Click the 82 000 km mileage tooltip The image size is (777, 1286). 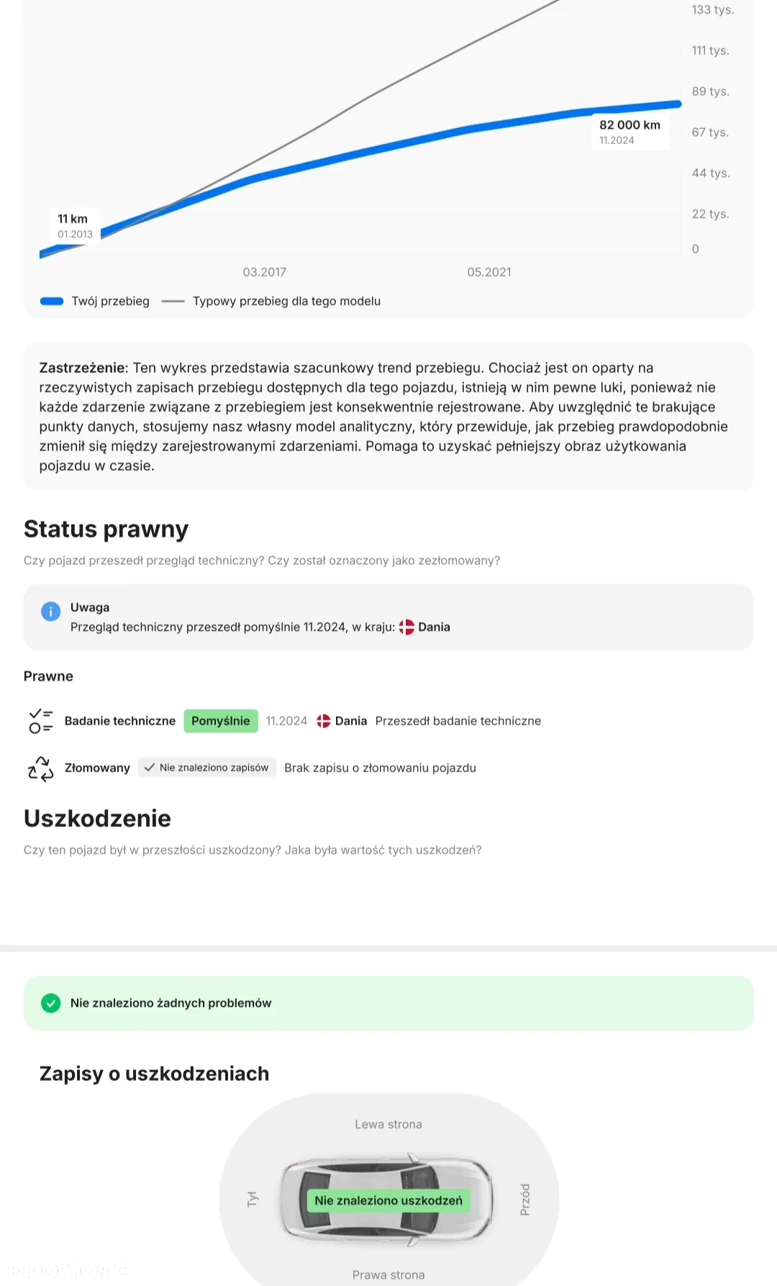630,132
